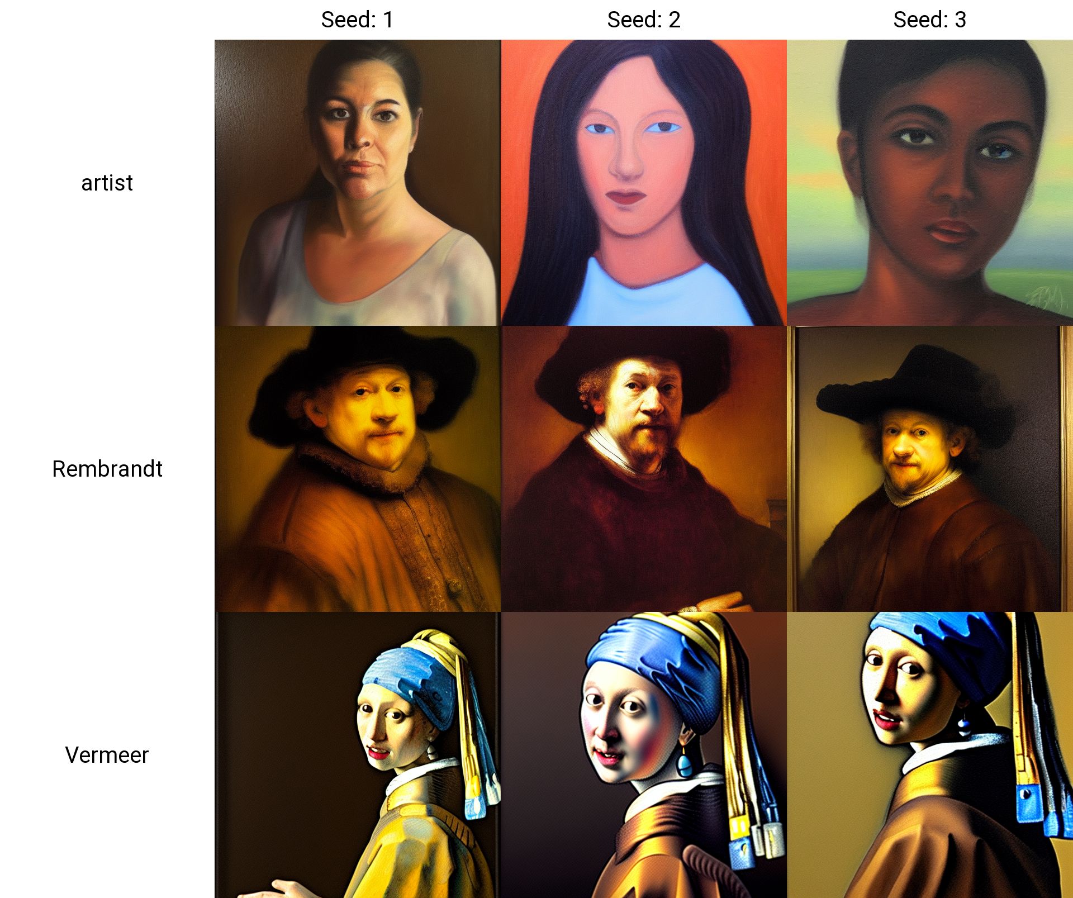Select the Vermeer Seed 2 painting

point(643,754)
